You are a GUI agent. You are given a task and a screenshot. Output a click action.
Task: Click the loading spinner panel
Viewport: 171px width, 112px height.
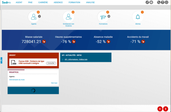(33, 90)
